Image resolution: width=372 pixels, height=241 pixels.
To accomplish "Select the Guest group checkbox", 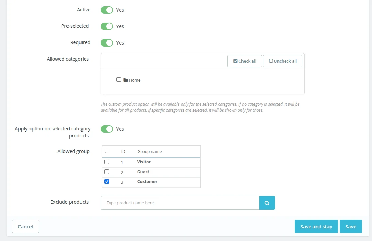I will (x=107, y=172).
